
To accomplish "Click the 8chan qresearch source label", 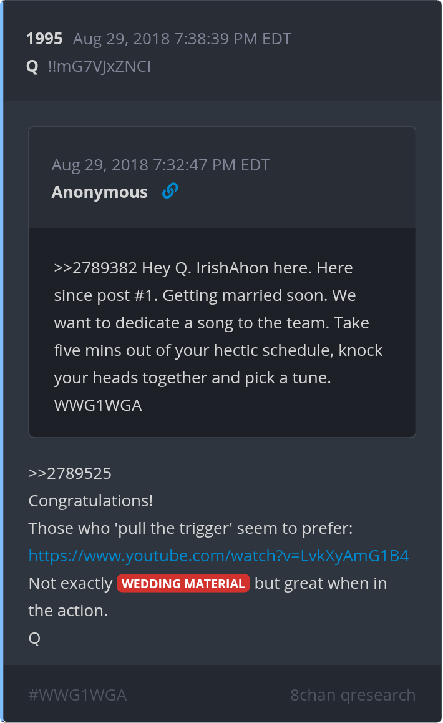I will [353, 695].
